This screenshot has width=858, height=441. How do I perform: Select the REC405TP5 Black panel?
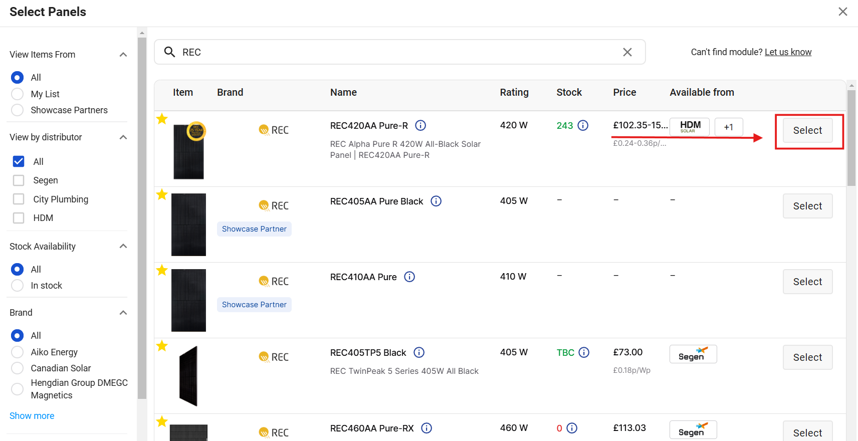(808, 357)
